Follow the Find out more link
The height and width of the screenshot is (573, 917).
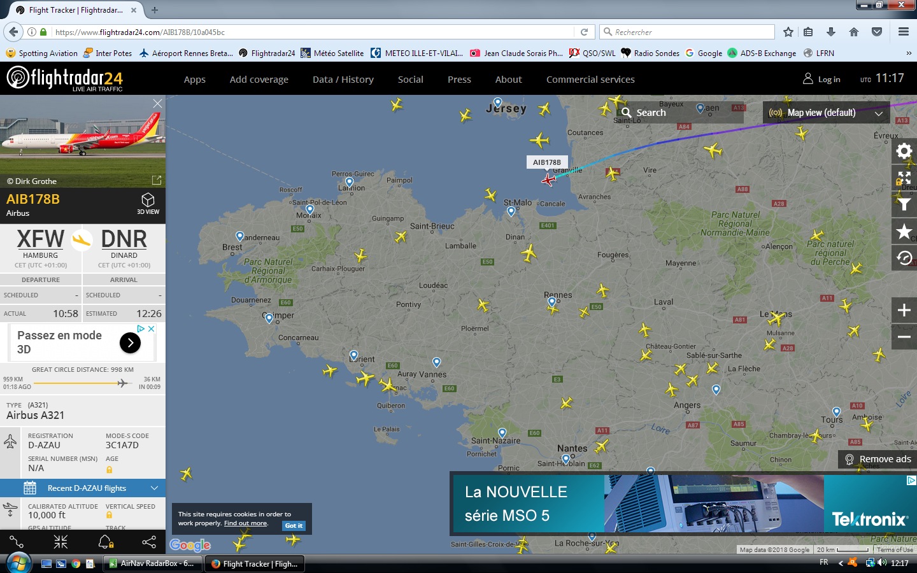[x=245, y=523]
